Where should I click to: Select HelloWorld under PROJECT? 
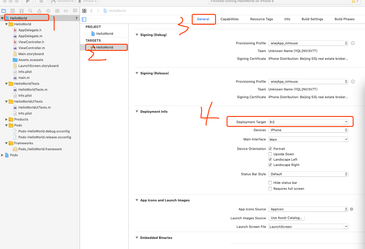[x=102, y=34]
